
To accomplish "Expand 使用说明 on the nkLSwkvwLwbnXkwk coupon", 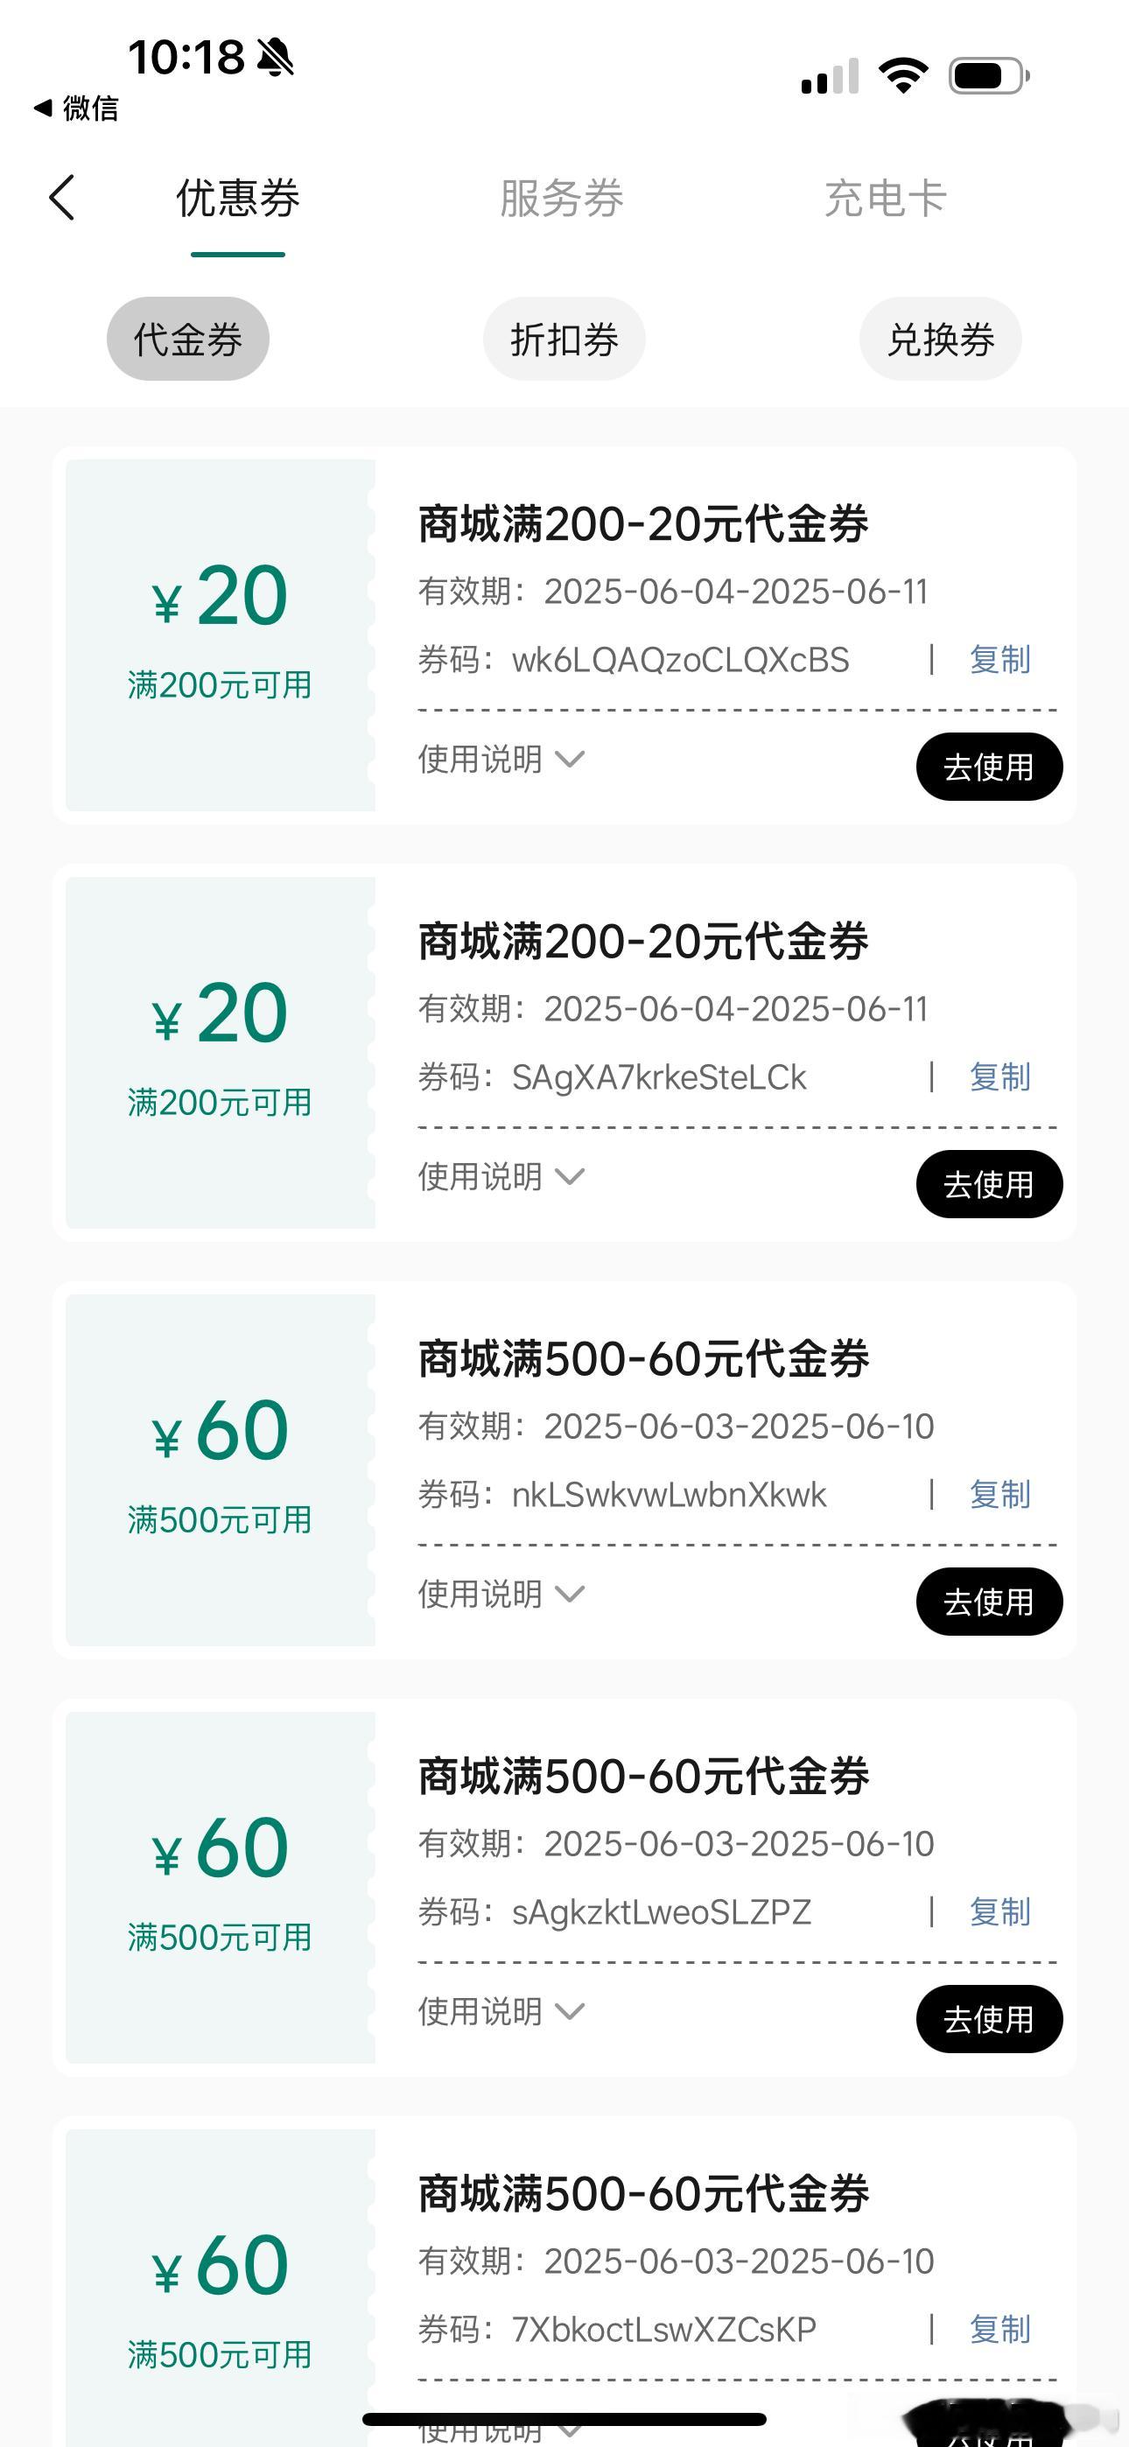I will pos(501,1594).
